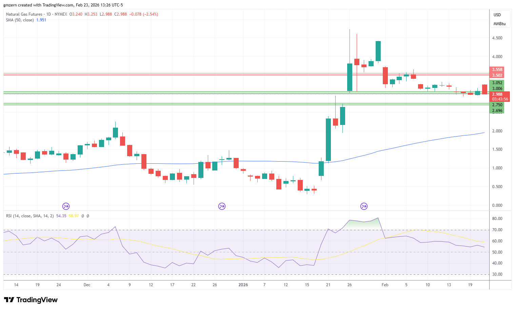Click the SMA (50, close) indicator label
The width and height of the screenshot is (515, 310).
pos(20,20)
